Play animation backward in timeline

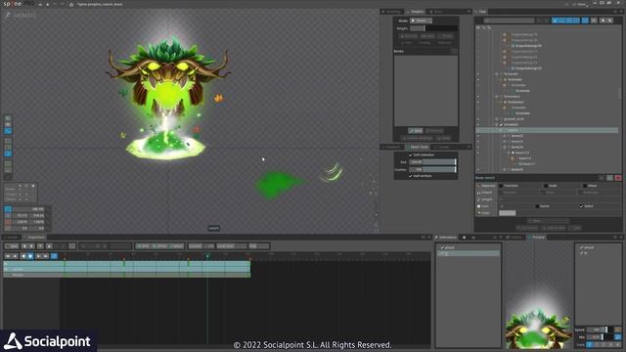[22, 256]
